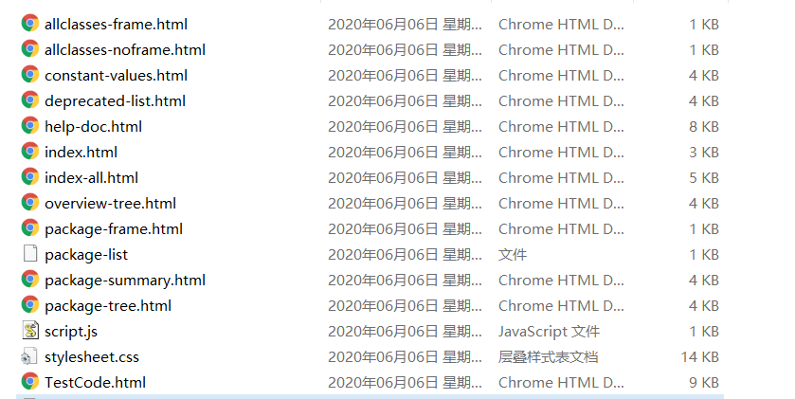795x399 pixels.
Task: Select the constant-values.html file name
Action: pos(116,75)
